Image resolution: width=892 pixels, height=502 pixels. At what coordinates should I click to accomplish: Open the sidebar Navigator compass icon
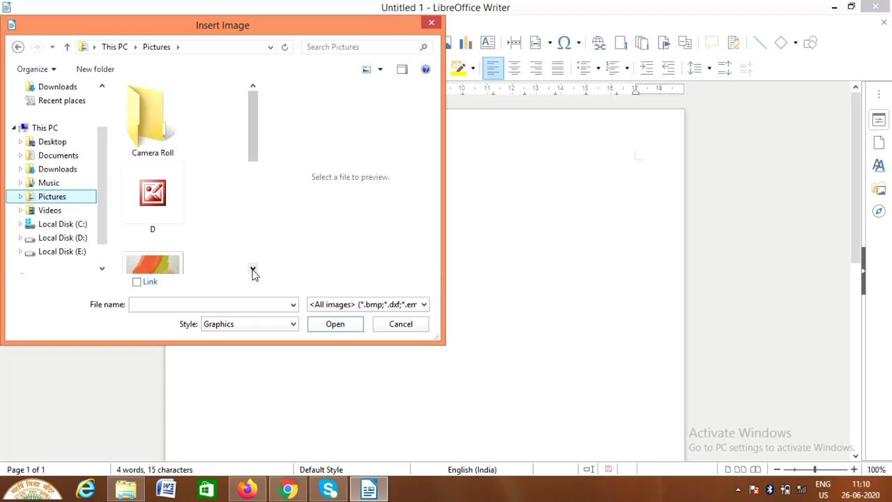point(879,211)
